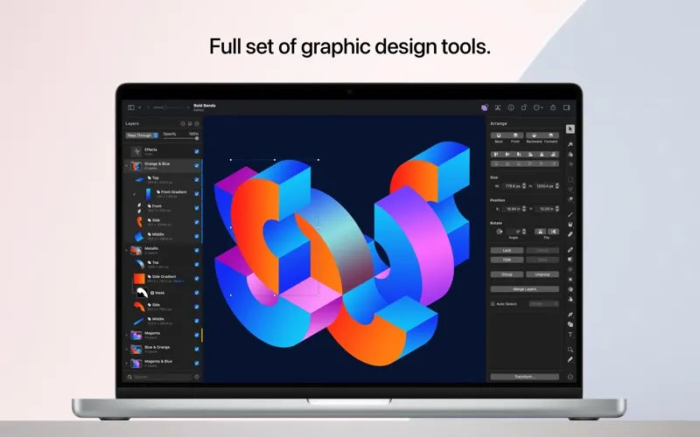
Task: Select the Pen tool
Action: pos(570,315)
